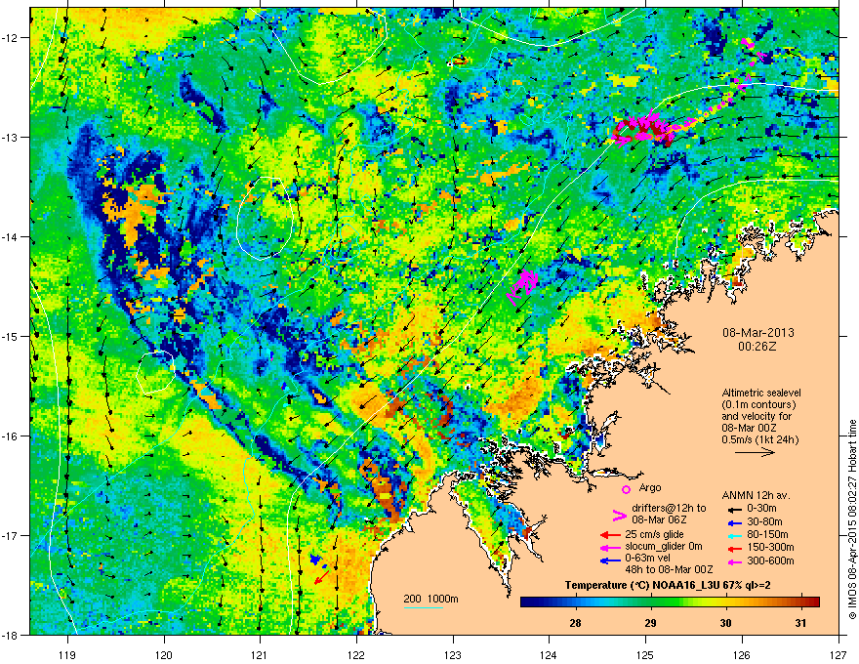Click the magenta drifter cluster near 125E 13S
This screenshot has width=859, height=664.
(x=643, y=129)
